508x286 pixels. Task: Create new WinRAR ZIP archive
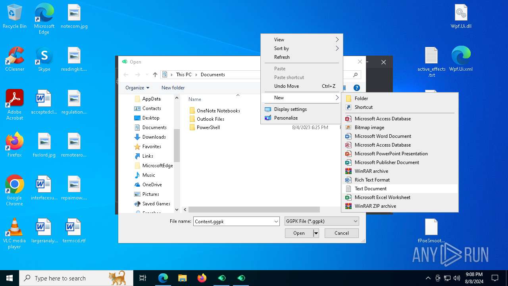click(x=400, y=206)
